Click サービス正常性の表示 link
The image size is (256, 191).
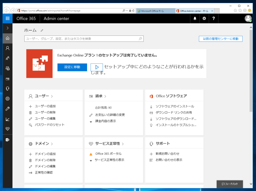[x=109, y=160]
